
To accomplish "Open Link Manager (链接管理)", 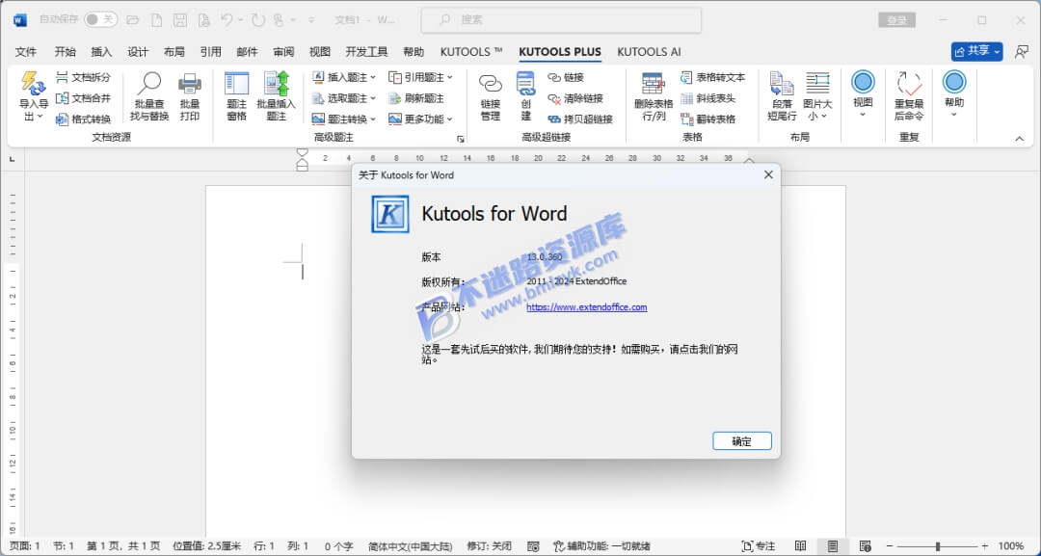I will tap(491, 96).
